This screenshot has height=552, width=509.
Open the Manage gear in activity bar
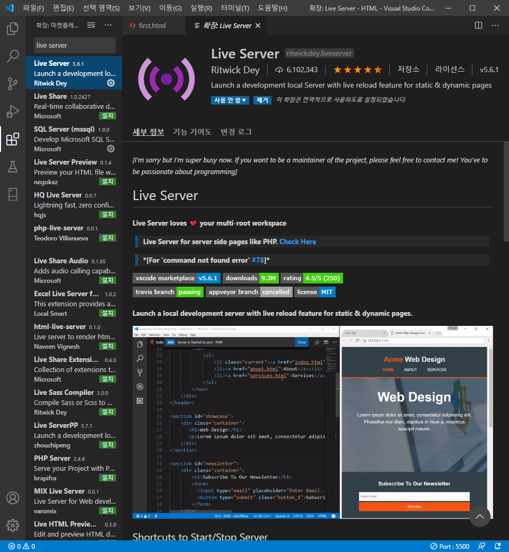13,525
